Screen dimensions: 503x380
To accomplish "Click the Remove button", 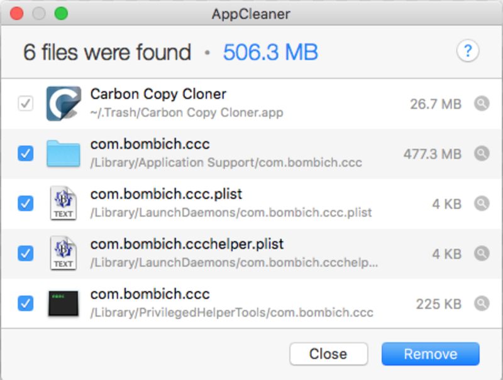I will pyautogui.click(x=431, y=354).
